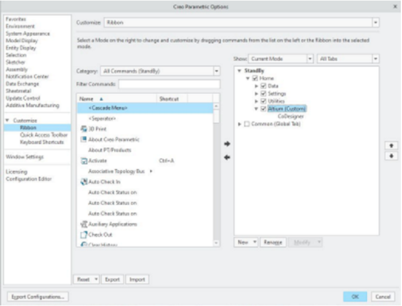Remove command with left arrow icon

coord(227,157)
